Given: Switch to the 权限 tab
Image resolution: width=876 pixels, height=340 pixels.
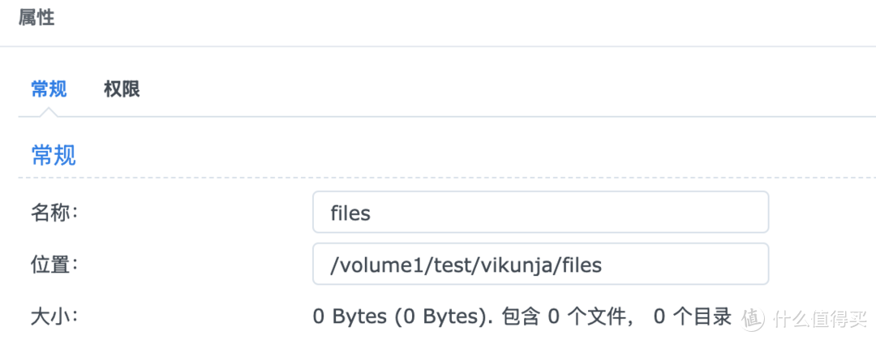Looking at the screenshot, I should tap(122, 89).
